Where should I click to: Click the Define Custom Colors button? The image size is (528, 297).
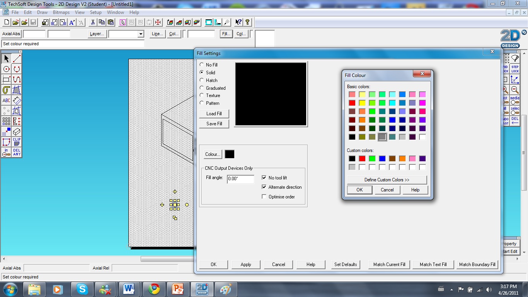point(387,179)
